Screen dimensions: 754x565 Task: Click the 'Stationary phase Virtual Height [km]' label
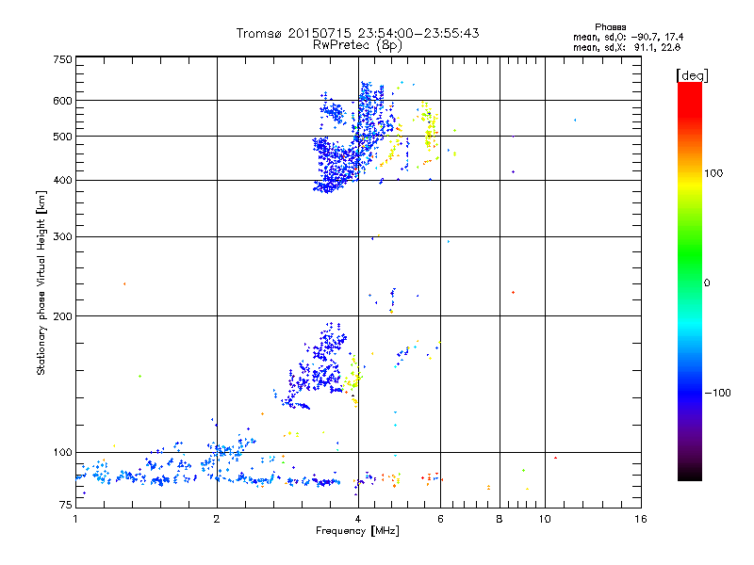41,282
